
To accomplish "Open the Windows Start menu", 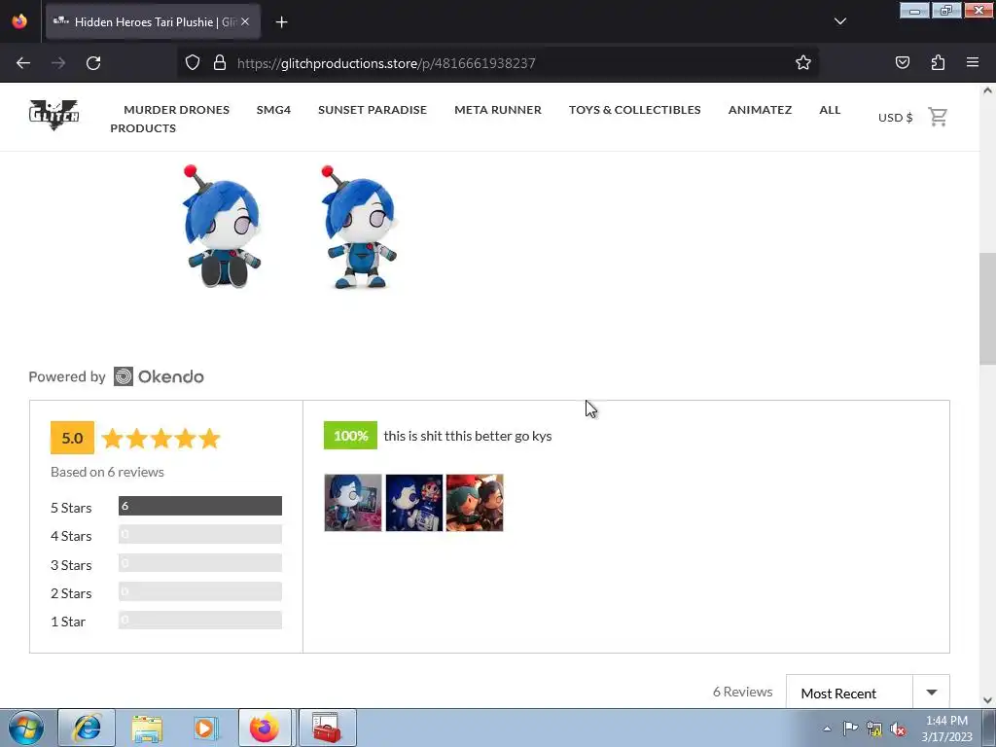I will click(26, 728).
